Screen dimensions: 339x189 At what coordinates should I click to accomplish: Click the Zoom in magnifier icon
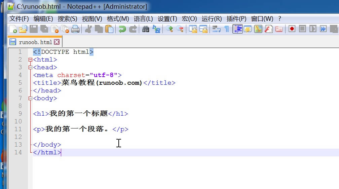tap(169, 29)
